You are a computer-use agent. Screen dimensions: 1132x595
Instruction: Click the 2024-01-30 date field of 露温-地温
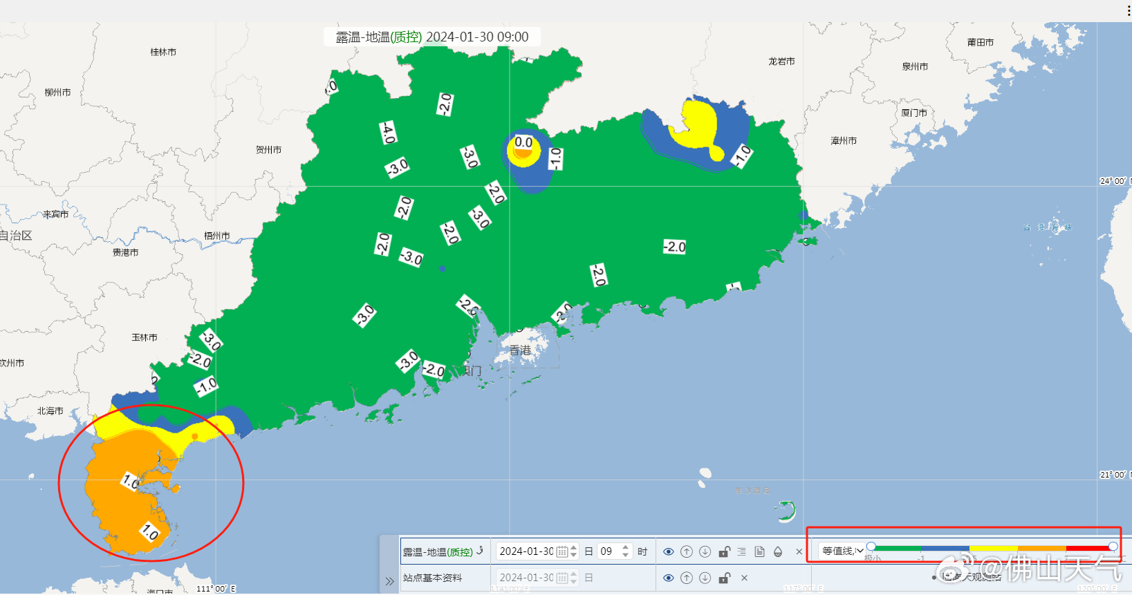click(x=526, y=551)
